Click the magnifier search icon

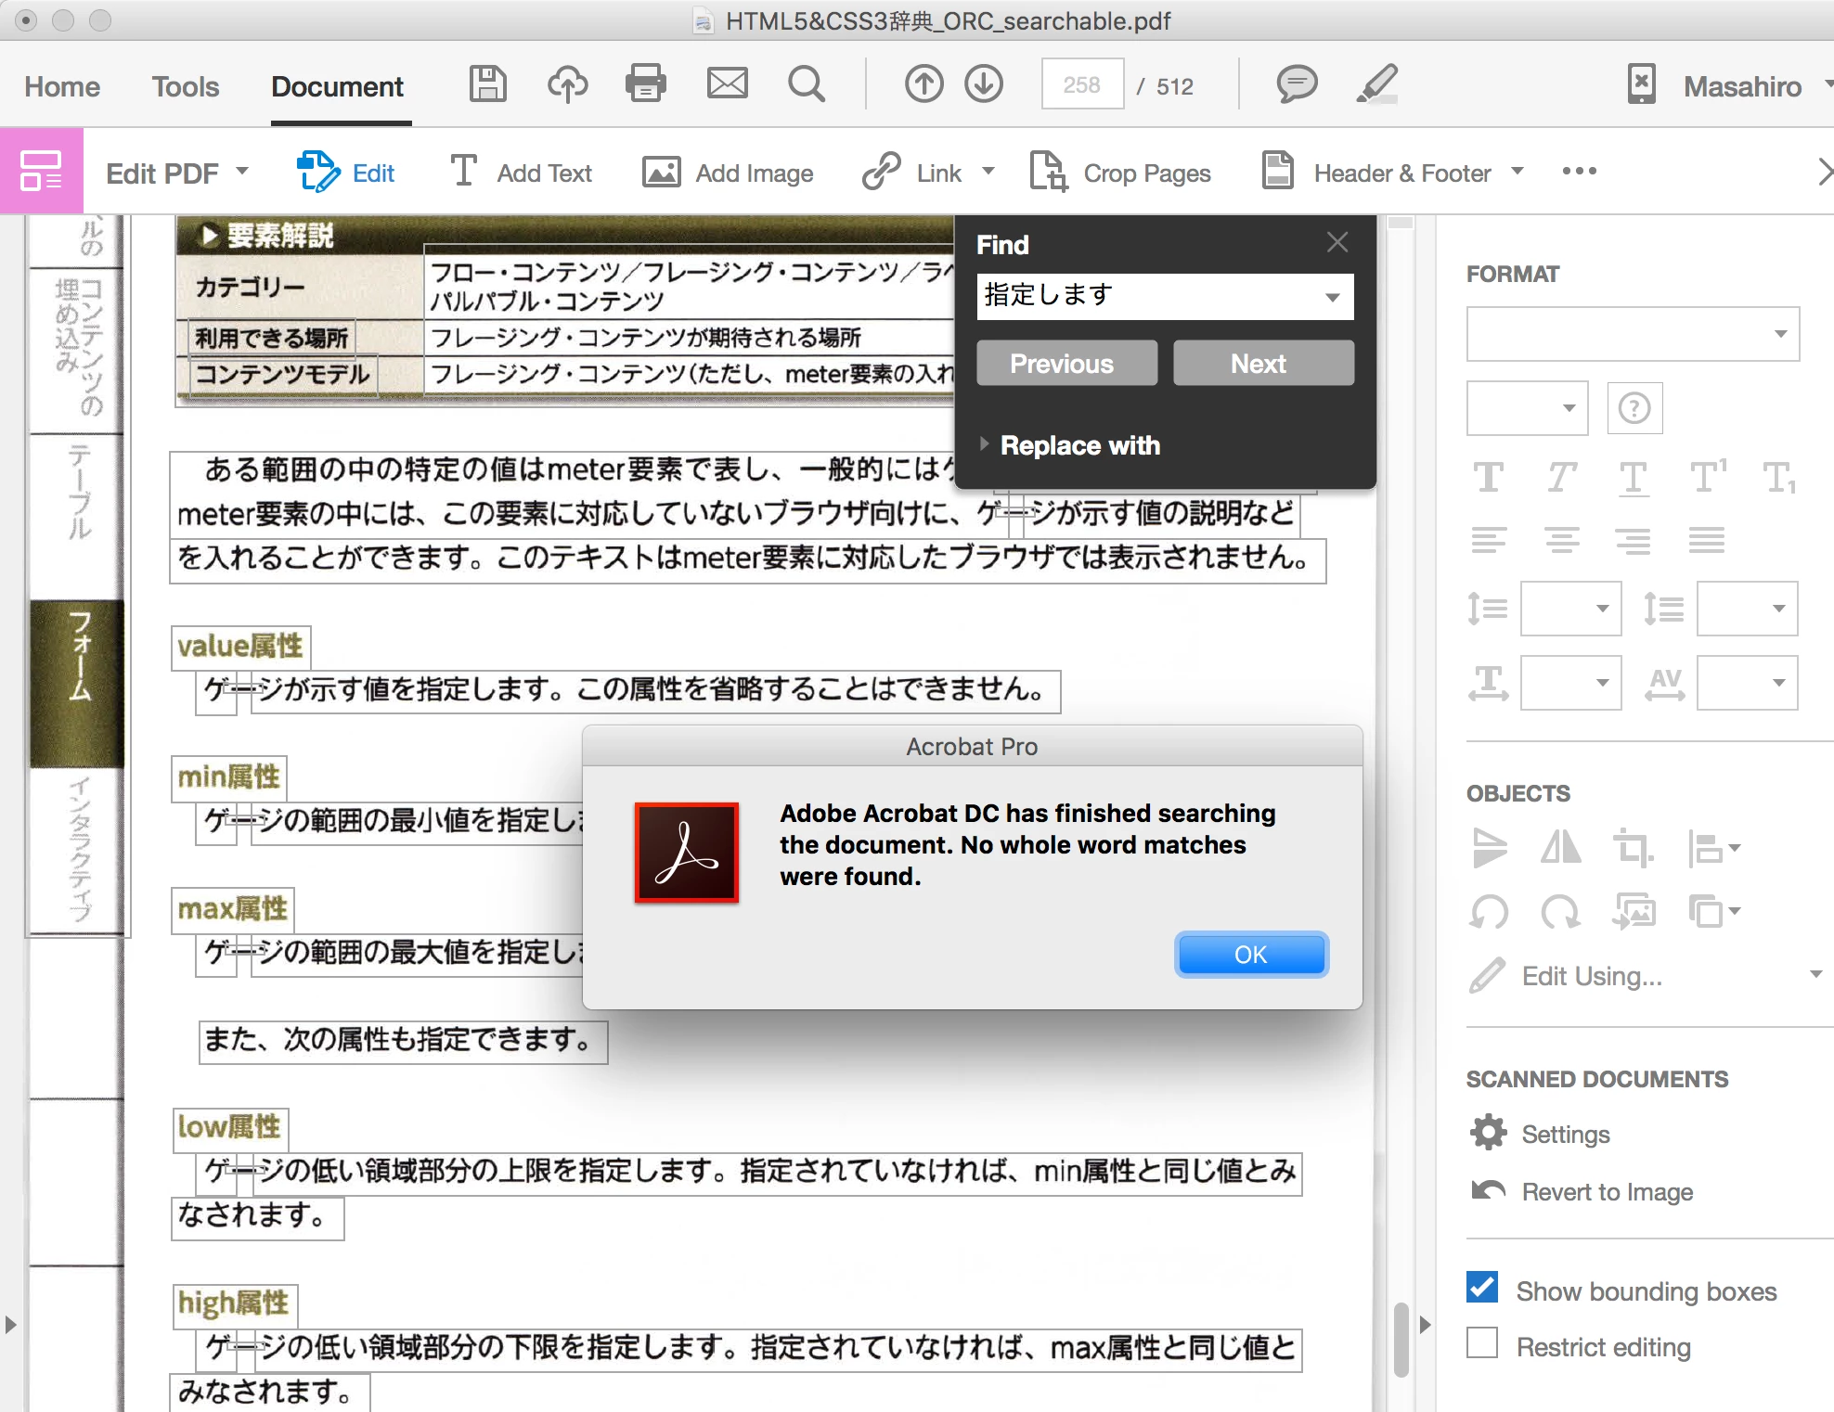(806, 84)
